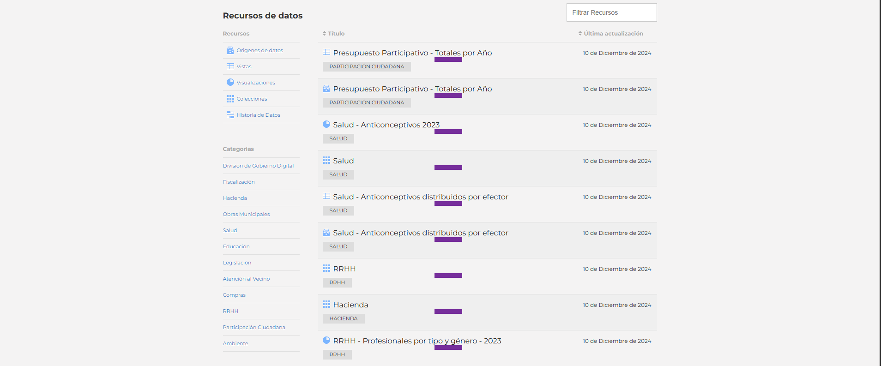Select the Participación Ciudadana sidebar category
The height and width of the screenshot is (366, 881).
click(x=254, y=327)
